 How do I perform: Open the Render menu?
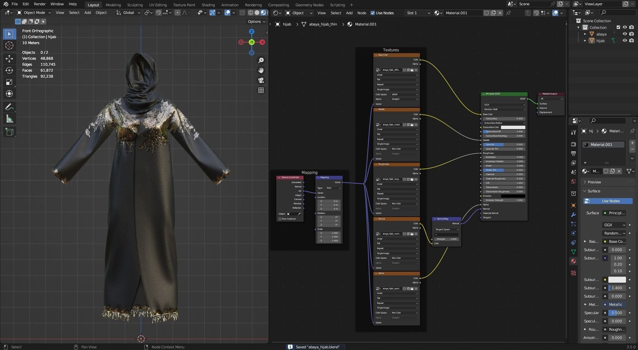pos(40,4)
